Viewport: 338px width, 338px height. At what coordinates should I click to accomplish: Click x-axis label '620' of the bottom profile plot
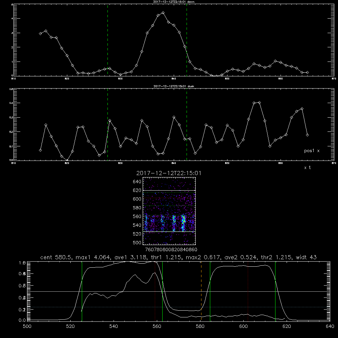pyautogui.click(x=287, y=327)
